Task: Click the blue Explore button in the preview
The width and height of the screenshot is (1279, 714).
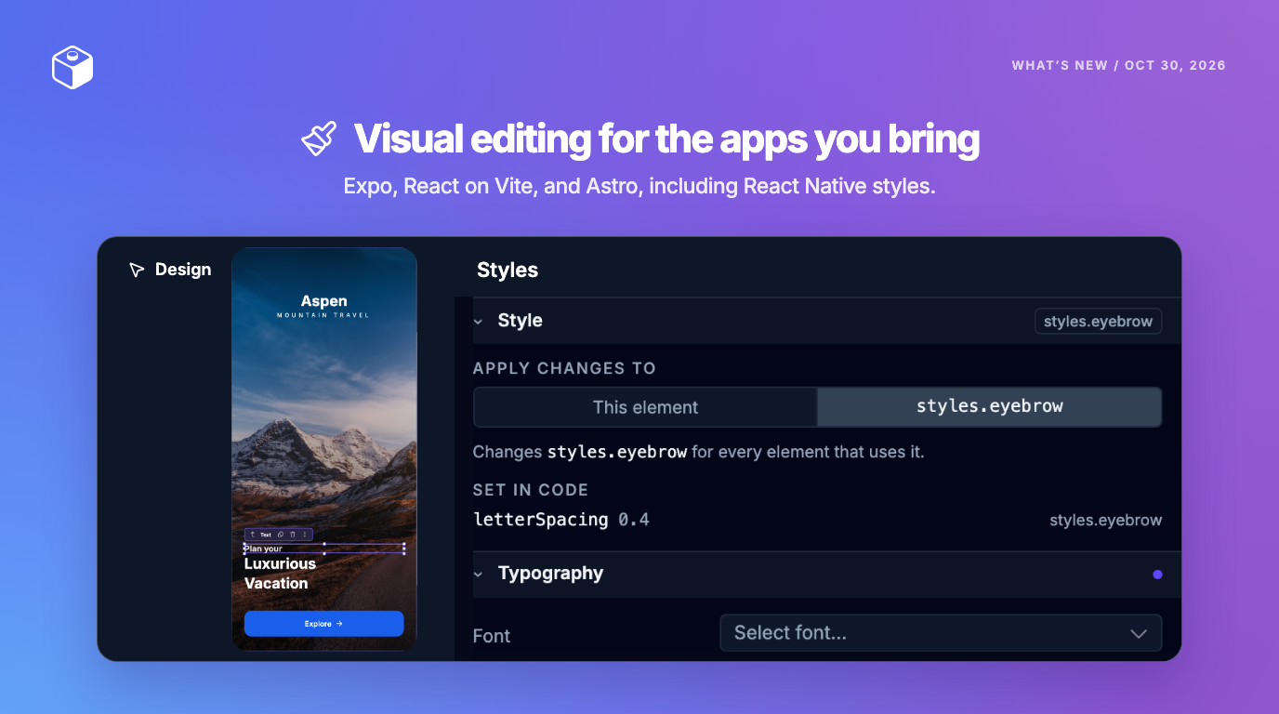Action: [x=323, y=624]
